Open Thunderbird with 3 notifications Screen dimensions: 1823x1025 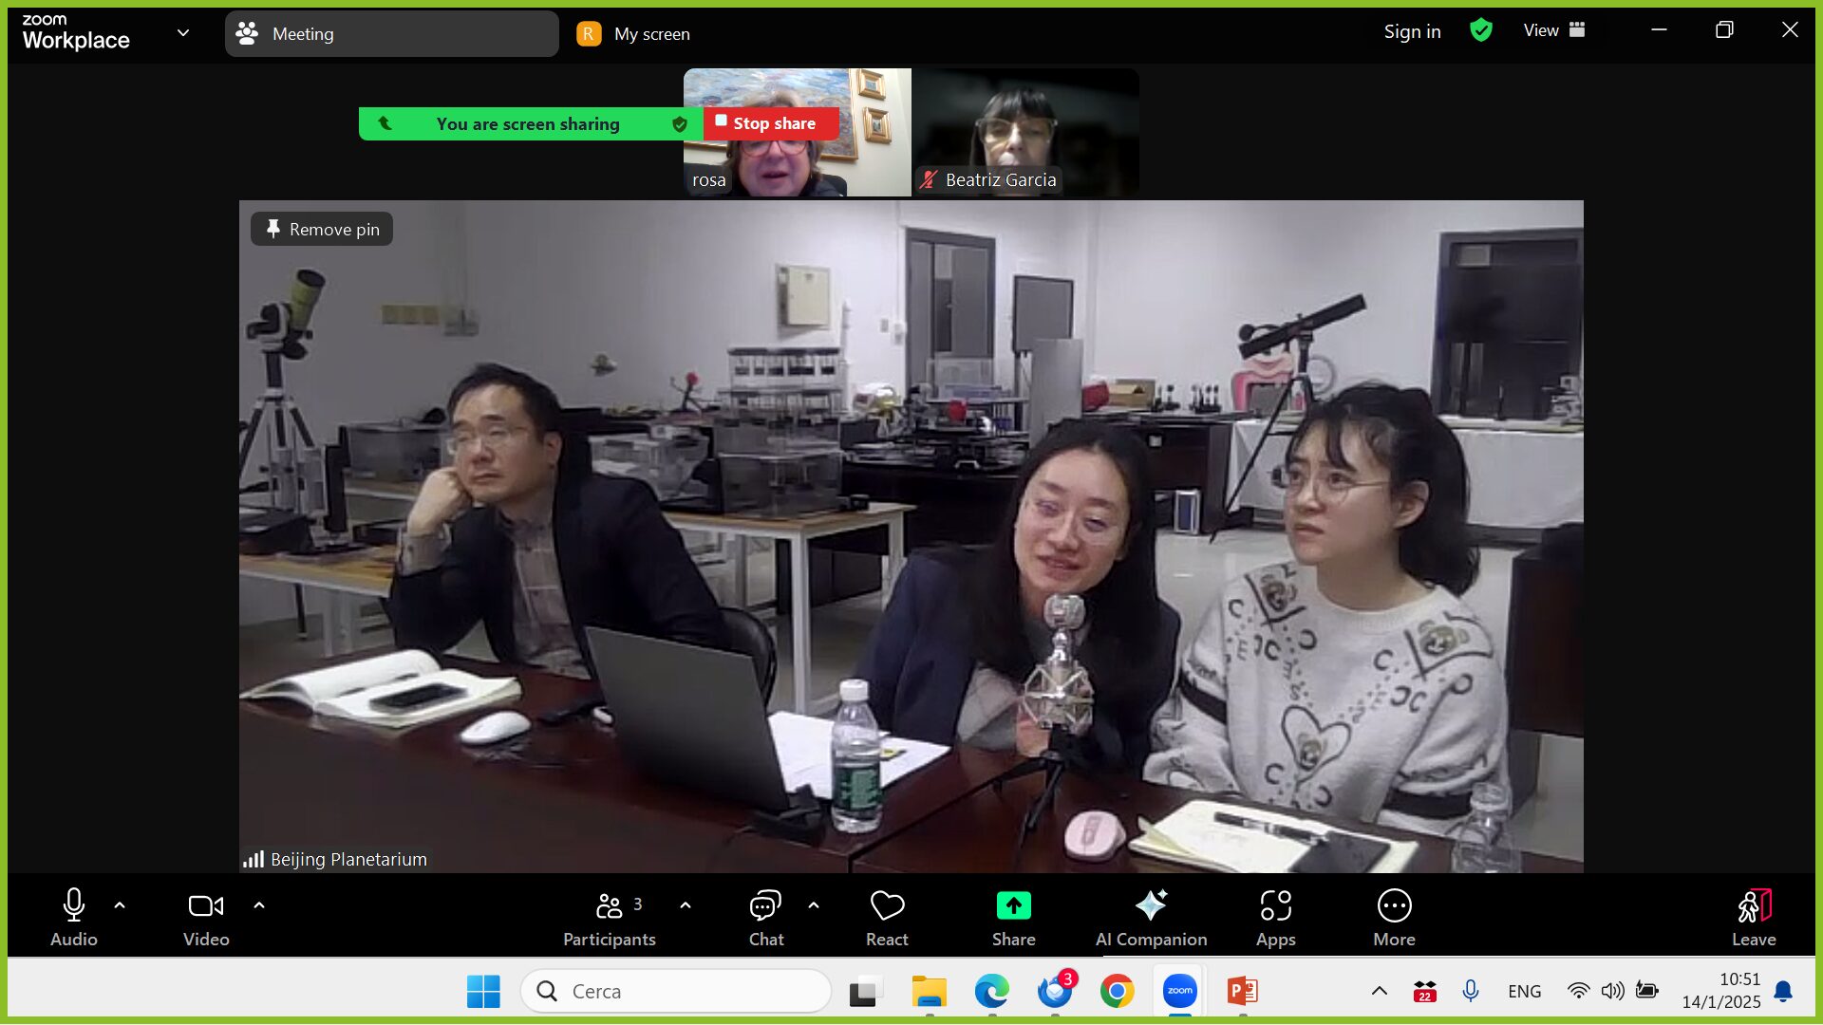[x=1055, y=992]
